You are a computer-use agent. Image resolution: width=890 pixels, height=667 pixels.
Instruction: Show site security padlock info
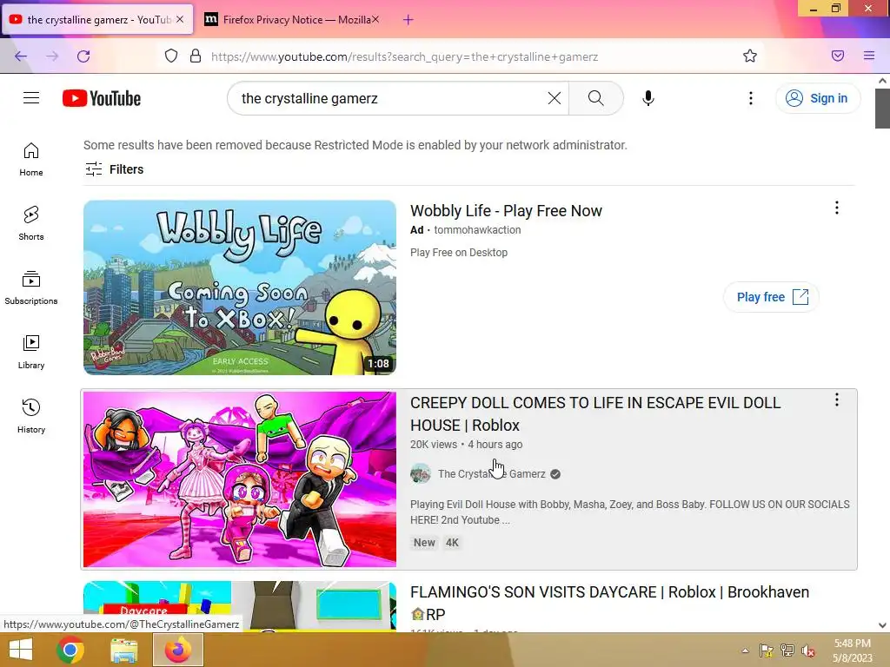196,56
